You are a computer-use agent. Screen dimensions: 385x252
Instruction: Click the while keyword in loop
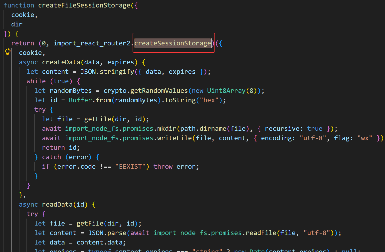[36, 81]
